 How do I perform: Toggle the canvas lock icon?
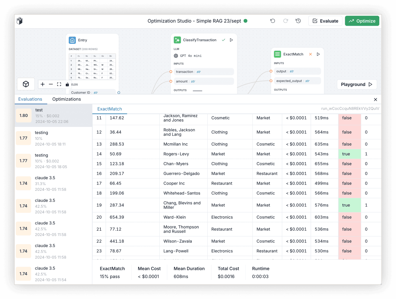click(67, 84)
